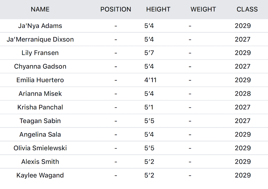Select Ja'Merranique Dixson from the roster
Image resolution: width=268 pixels, height=189 pixels.
pyautogui.click(x=40, y=39)
